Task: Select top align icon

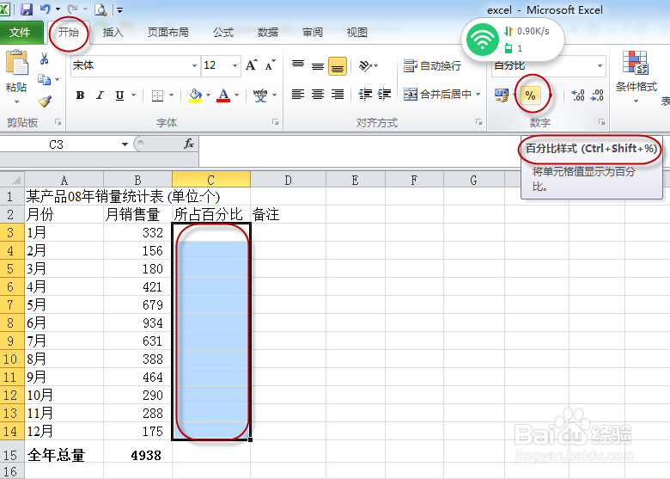Action: pyautogui.click(x=298, y=65)
